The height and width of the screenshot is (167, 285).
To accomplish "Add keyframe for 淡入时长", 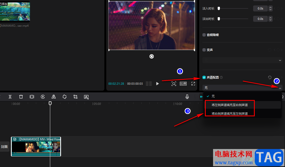I will point(278,8).
